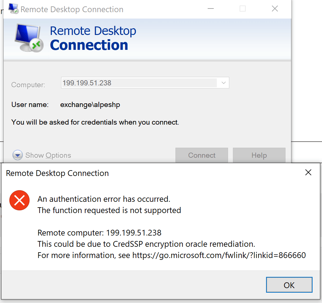The image size is (322, 303).
Task: Click "You will be asked for credentials" text
Action: [95, 122]
